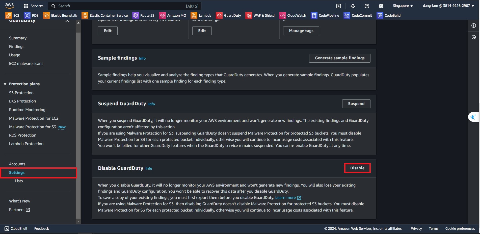Open the Lambda shortcut in the favorites bar

[x=201, y=15]
